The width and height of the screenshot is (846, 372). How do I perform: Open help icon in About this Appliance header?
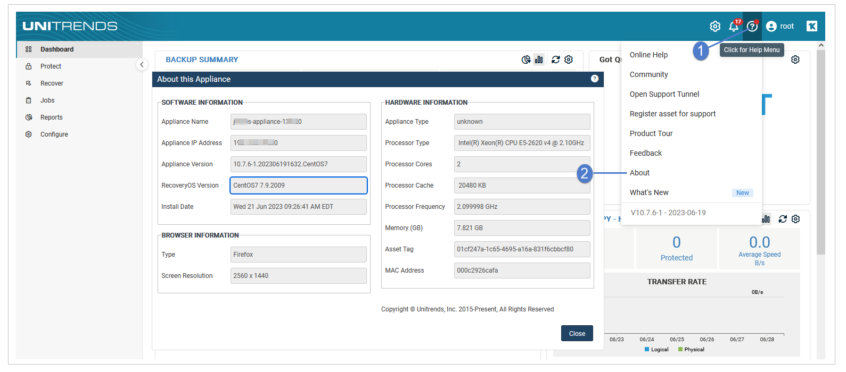tap(595, 79)
